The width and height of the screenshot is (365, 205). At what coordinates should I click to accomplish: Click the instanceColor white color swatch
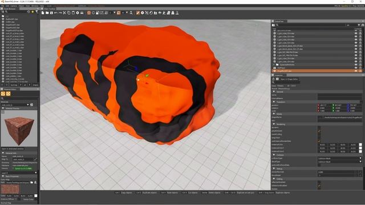pos(360,145)
